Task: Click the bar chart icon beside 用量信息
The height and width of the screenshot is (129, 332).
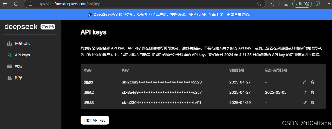Action: point(9,43)
